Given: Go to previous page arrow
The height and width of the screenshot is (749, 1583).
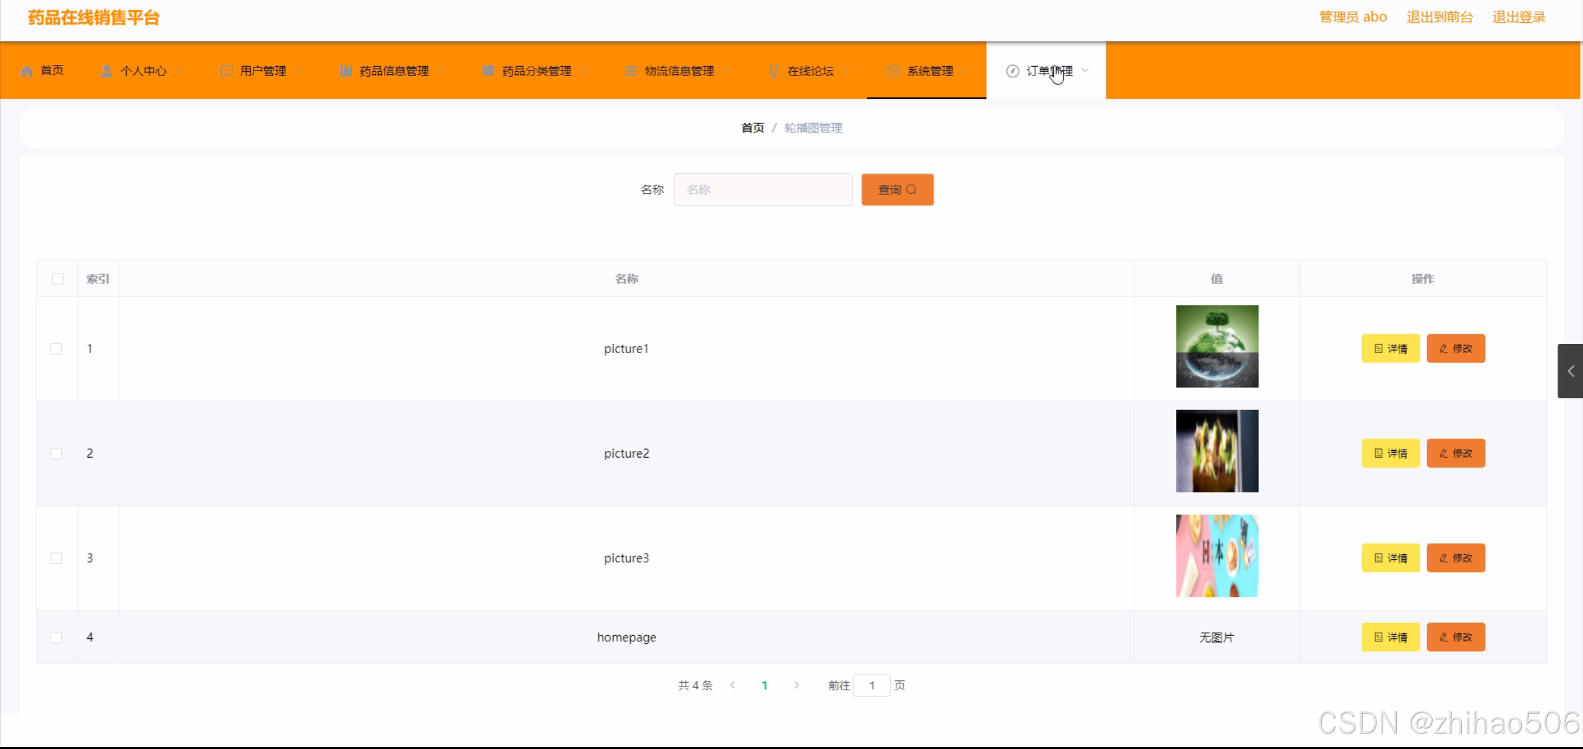Looking at the screenshot, I should [732, 685].
